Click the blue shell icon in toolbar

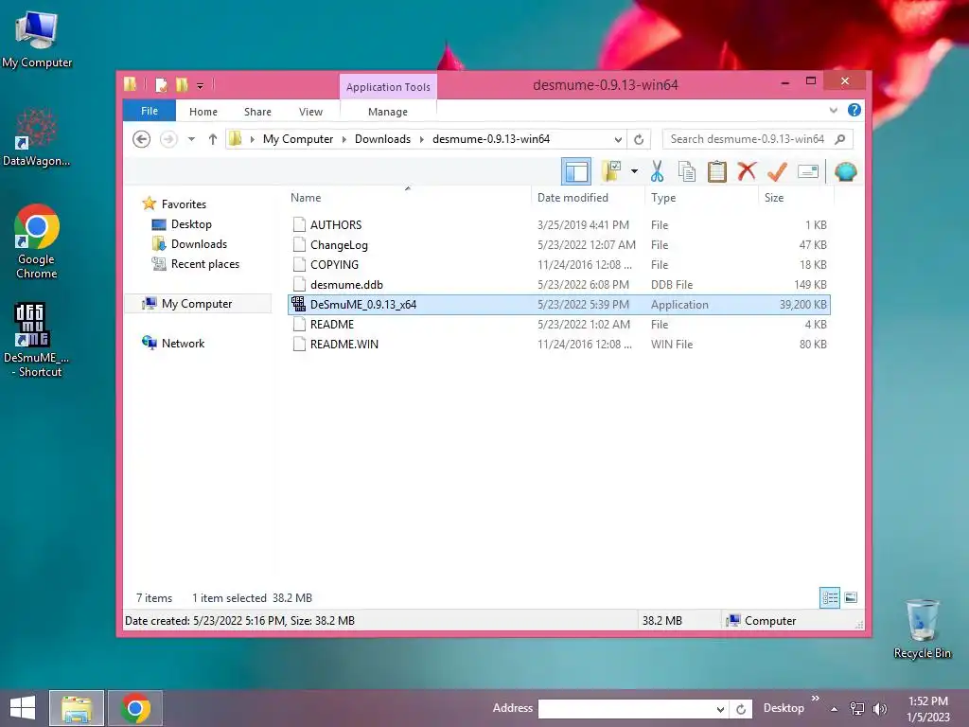(845, 171)
